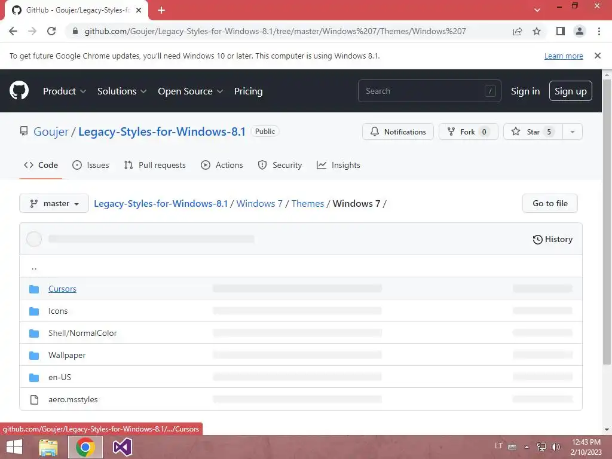Open Goujer user profile link
The image size is (612, 459).
click(x=51, y=131)
